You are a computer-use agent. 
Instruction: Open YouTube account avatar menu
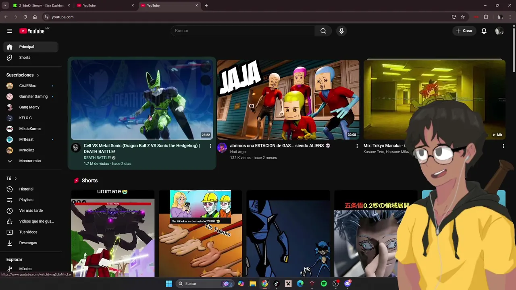pyautogui.click(x=499, y=31)
